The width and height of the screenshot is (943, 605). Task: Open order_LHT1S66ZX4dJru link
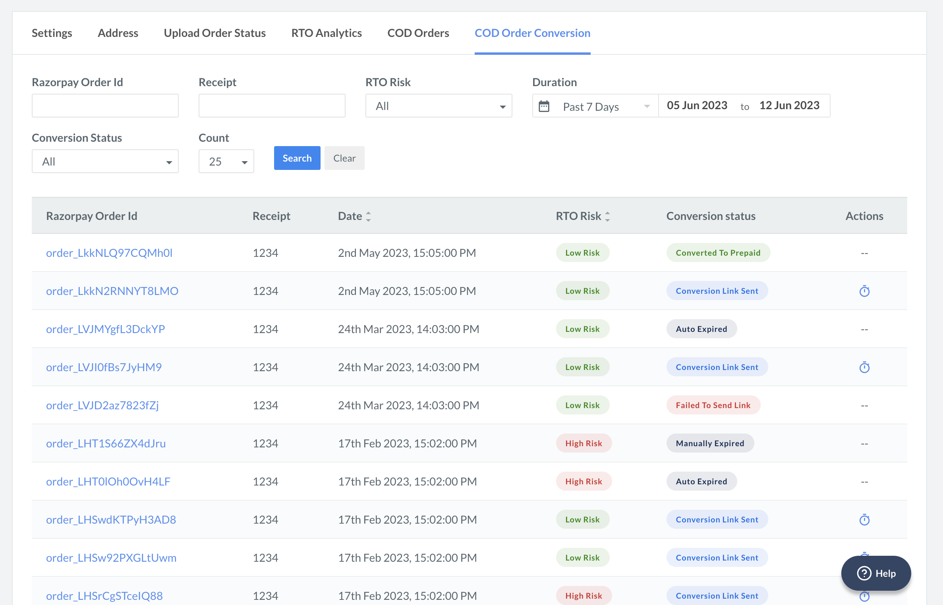[106, 443]
